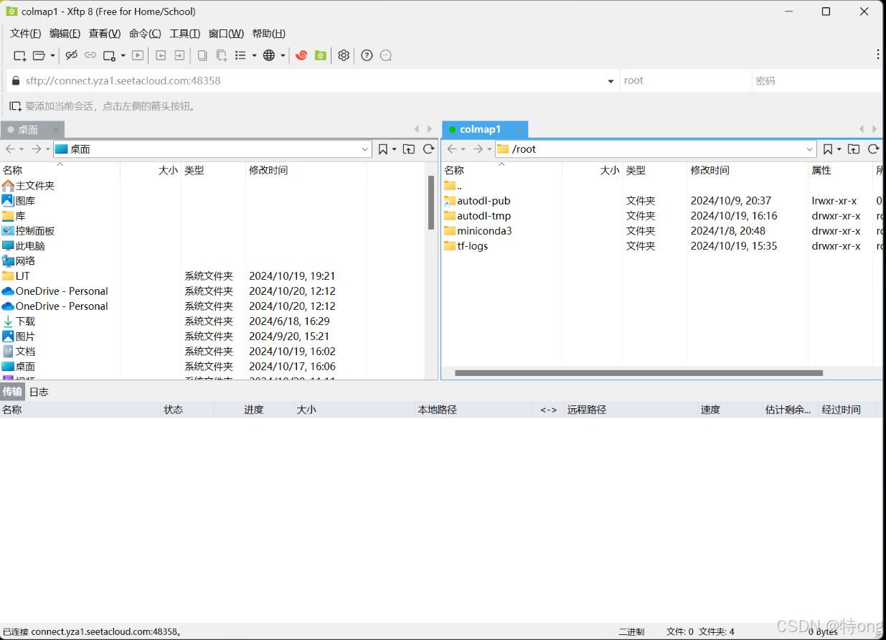Click the green editor icon beside the red spiral
The image size is (886, 640).
tap(320, 55)
